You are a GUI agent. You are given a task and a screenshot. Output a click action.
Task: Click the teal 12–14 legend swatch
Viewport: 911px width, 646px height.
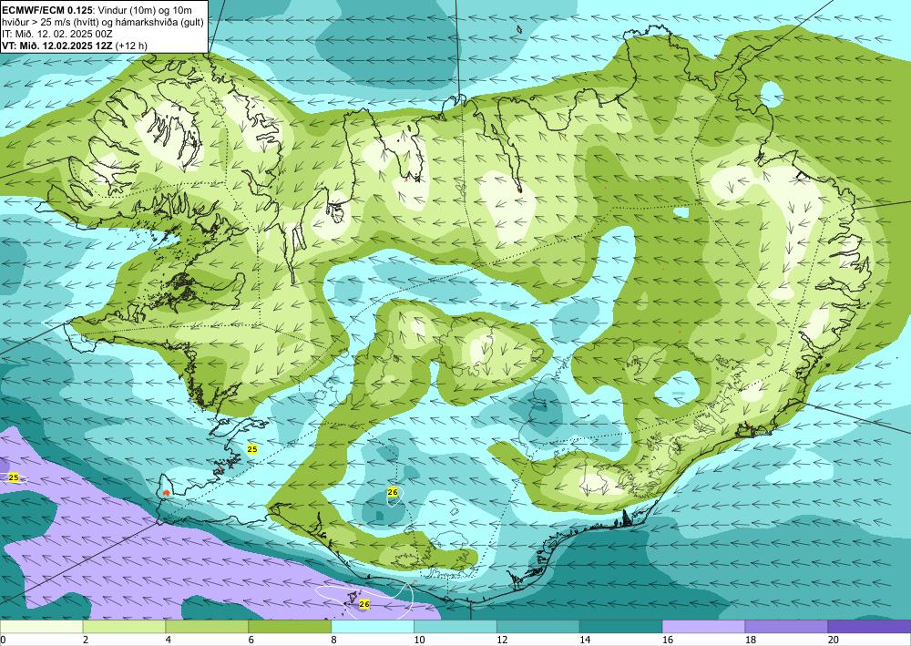[538, 627]
